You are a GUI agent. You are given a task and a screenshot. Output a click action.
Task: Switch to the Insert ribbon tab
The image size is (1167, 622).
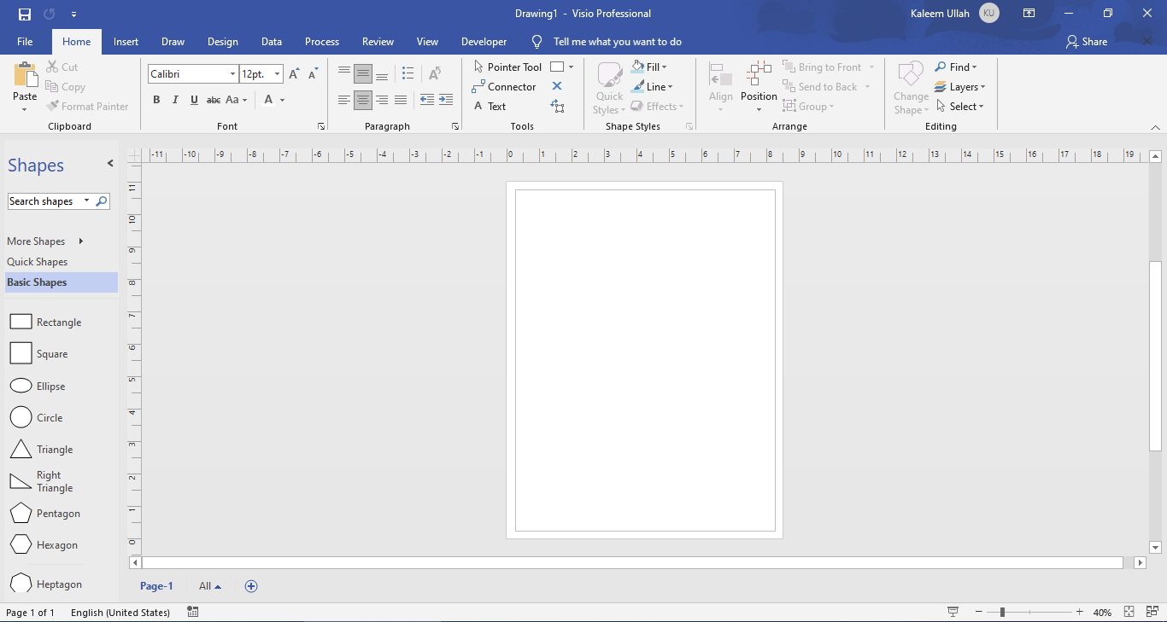[x=126, y=41]
